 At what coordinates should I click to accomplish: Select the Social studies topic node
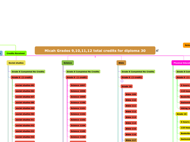click(x=16, y=63)
